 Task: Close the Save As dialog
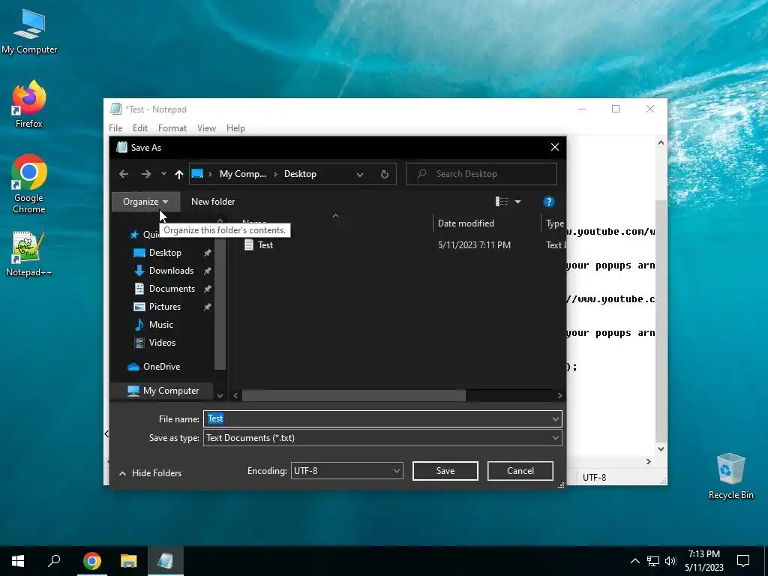pos(554,148)
